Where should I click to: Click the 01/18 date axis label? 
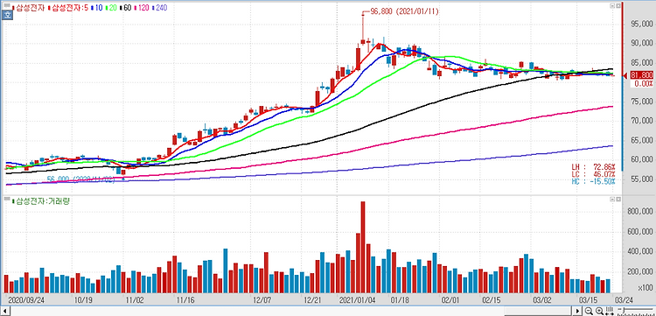(x=399, y=300)
